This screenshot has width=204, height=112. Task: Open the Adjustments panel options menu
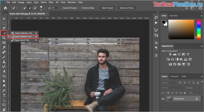click(202, 46)
